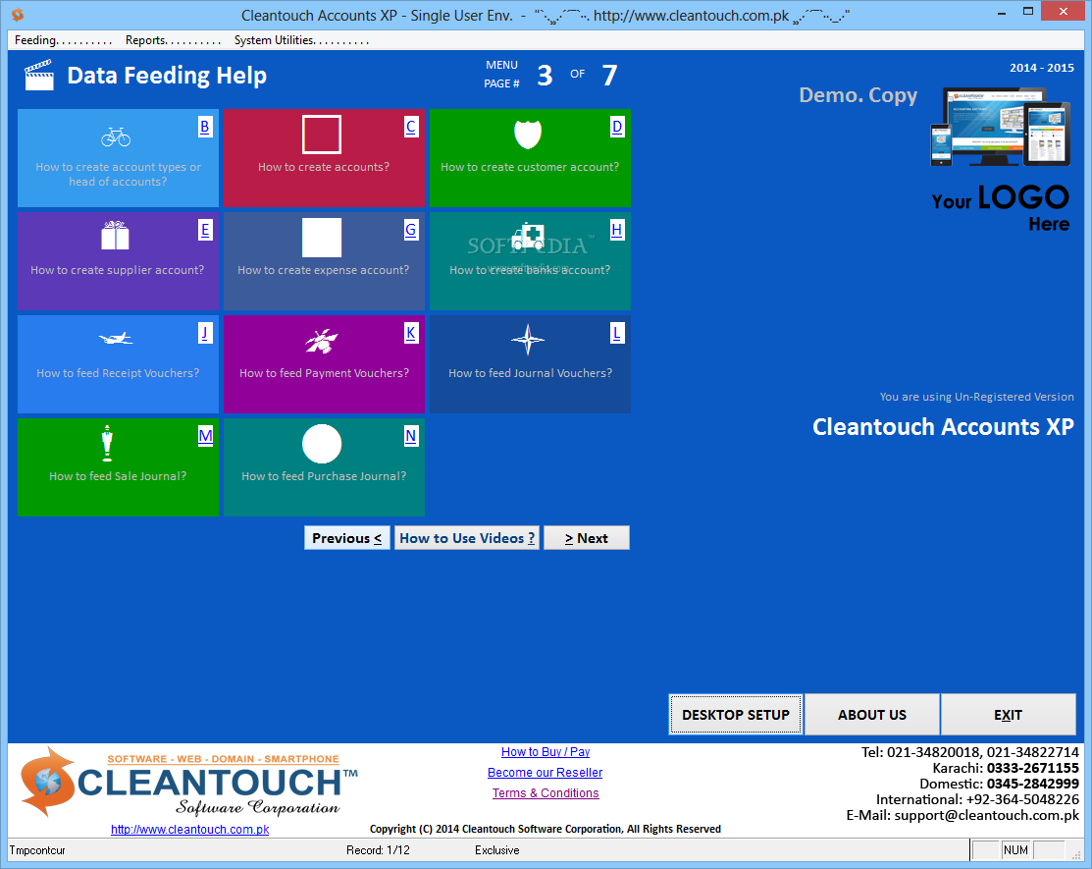Open Become our Reseller link
Image resolution: width=1092 pixels, height=869 pixels.
tap(546, 772)
